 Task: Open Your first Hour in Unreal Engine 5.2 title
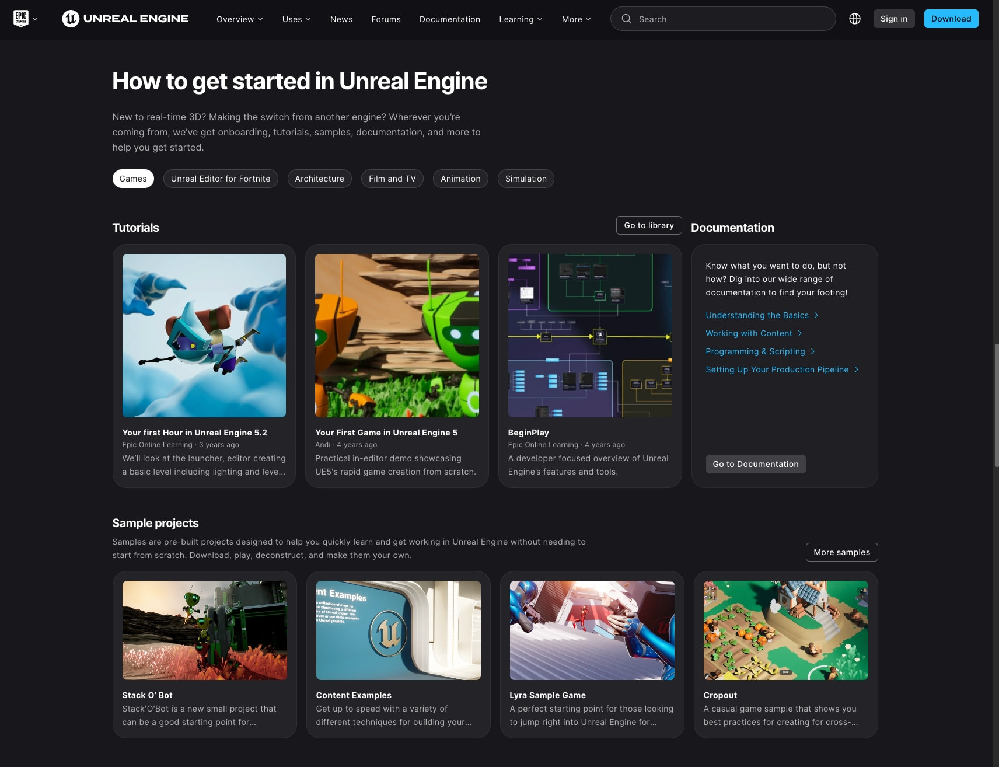coord(194,433)
